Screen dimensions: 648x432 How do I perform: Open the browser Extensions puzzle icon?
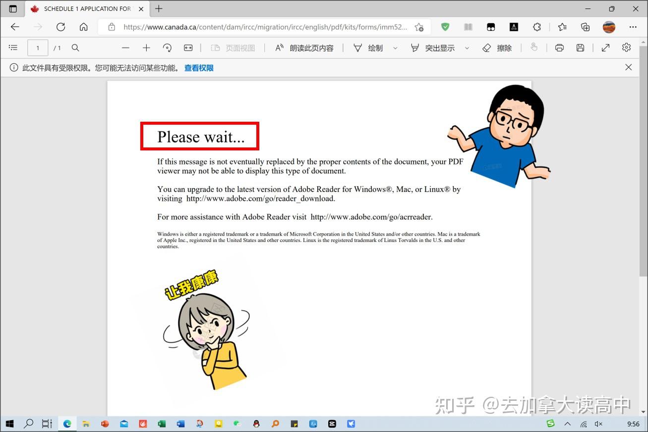tap(537, 27)
